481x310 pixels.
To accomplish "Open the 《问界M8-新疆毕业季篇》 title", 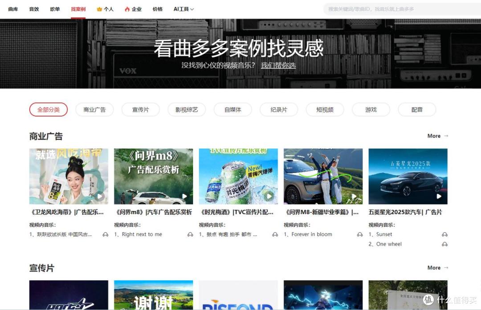I will tap(322, 212).
